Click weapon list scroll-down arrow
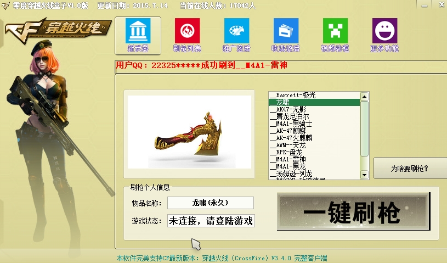 coord(364,175)
